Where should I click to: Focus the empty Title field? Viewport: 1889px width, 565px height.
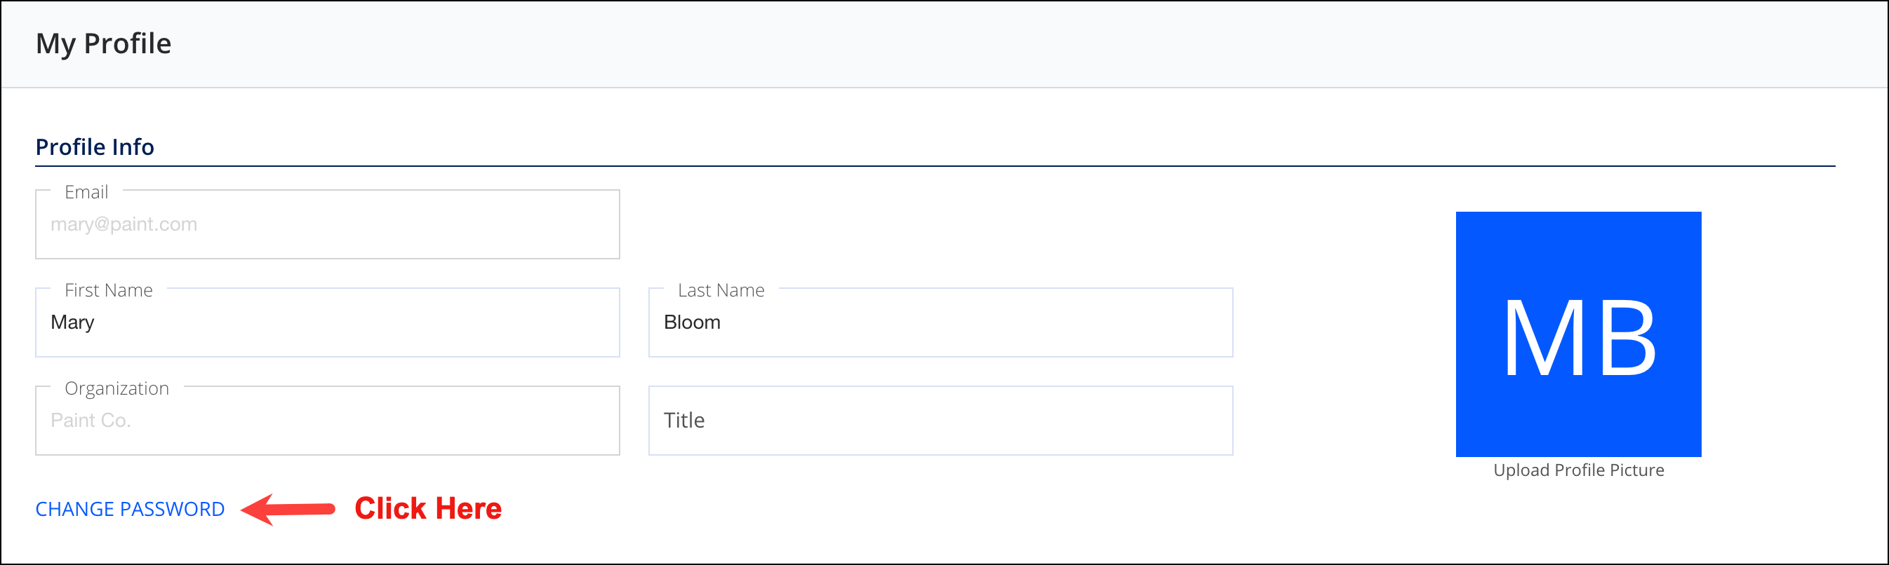tap(940, 421)
